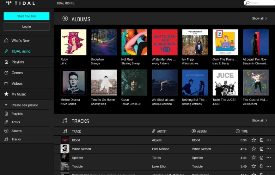Toggle favorite star for Sprinter track
Viewport: 275px width, 175px height.
click(254, 158)
